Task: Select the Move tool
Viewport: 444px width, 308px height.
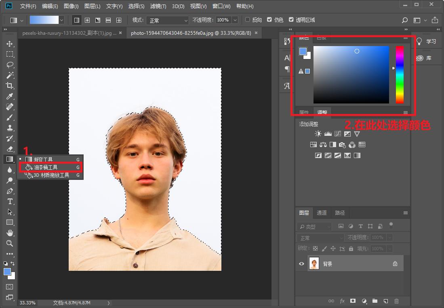Action: pyautogui.click(x=10, y=44)
